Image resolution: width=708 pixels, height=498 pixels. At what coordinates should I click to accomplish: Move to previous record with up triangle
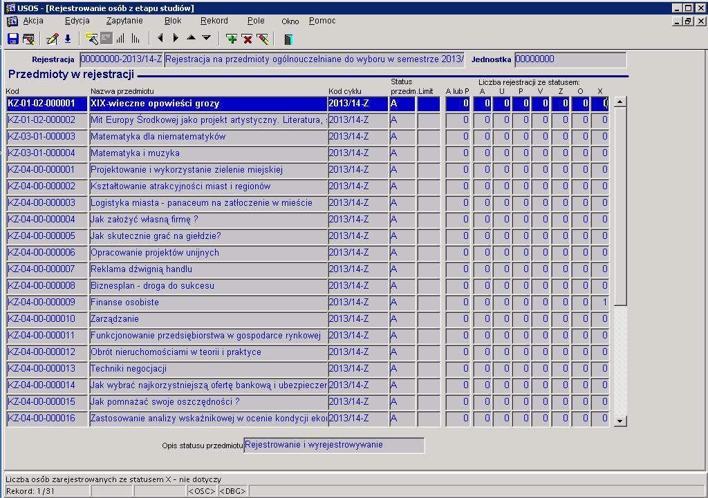point(191,38)
